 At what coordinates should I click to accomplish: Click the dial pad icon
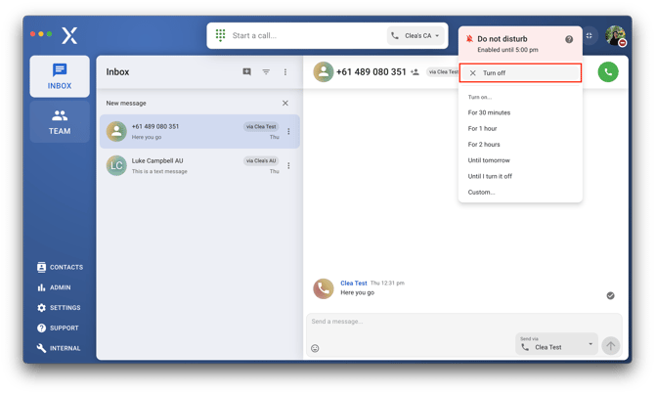coord(221,35)
